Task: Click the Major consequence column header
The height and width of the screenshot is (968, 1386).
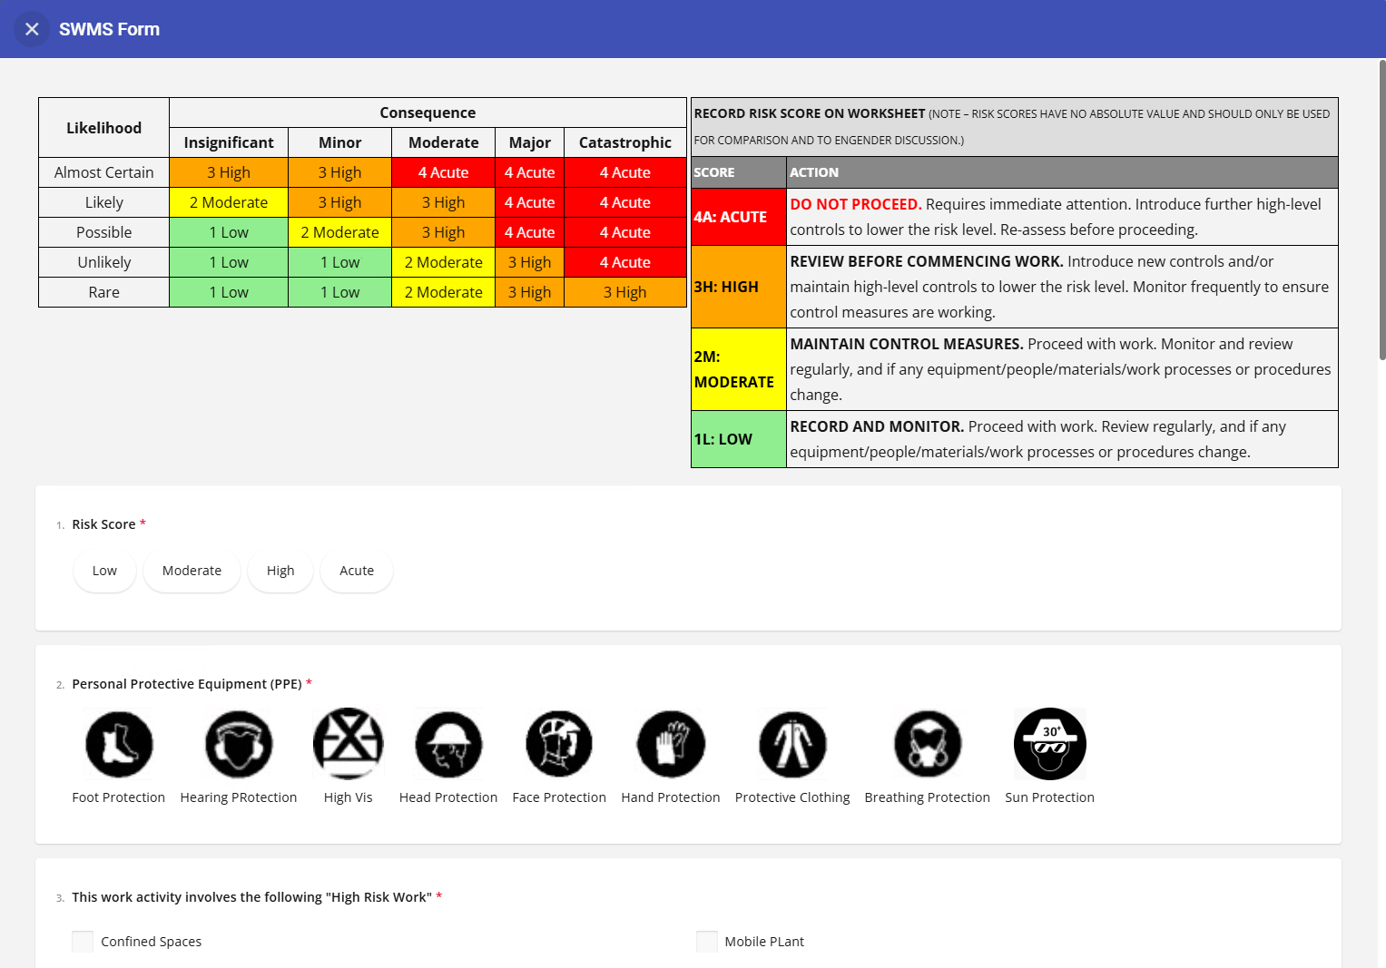Action: click(x=530, y=142)
